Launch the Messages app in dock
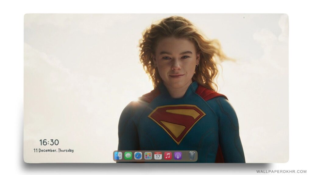312x175 pixels. click(x=128, y=156)
